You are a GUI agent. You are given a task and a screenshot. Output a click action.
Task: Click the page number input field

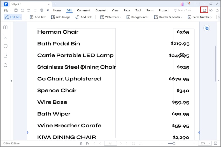(110, 143)
